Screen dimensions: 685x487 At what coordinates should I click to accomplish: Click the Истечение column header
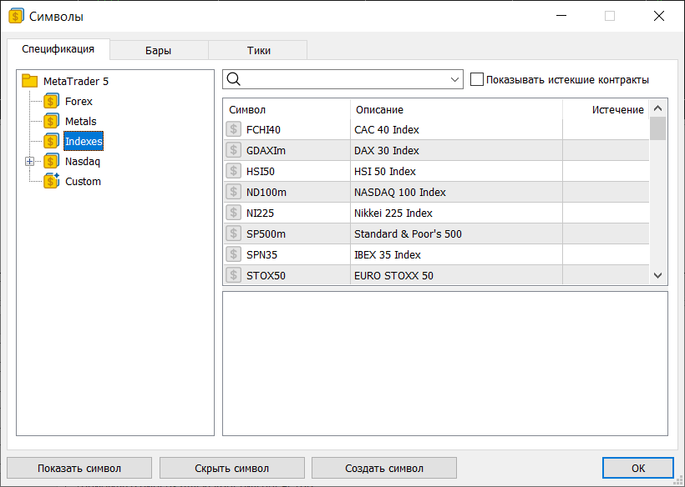click(606, 109)
